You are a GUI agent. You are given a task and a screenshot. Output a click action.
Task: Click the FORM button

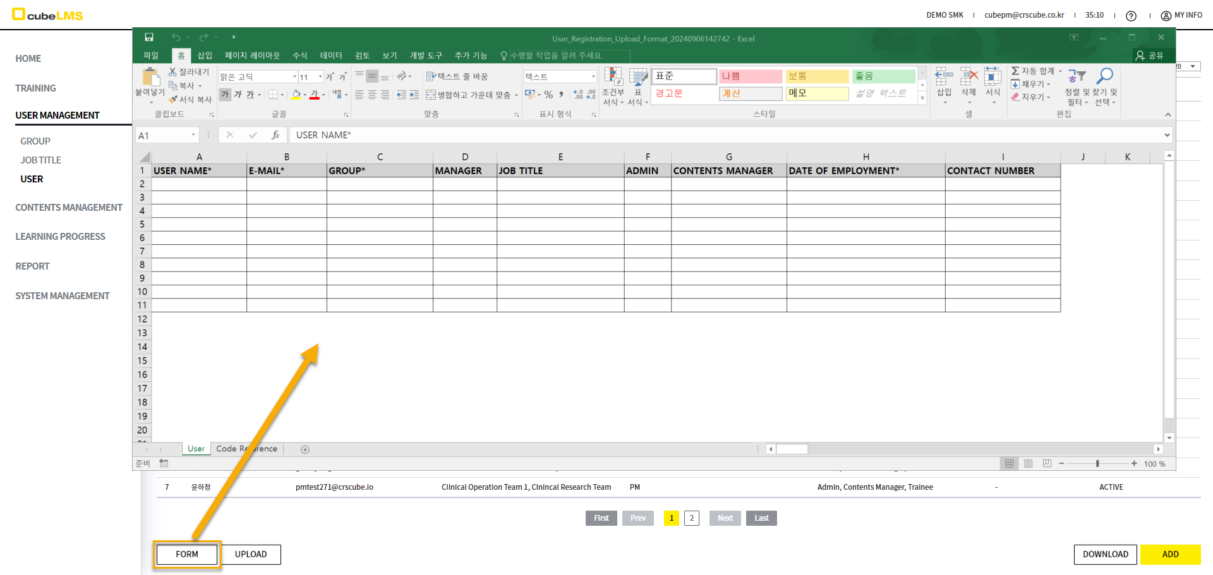[x=187, y=554]
